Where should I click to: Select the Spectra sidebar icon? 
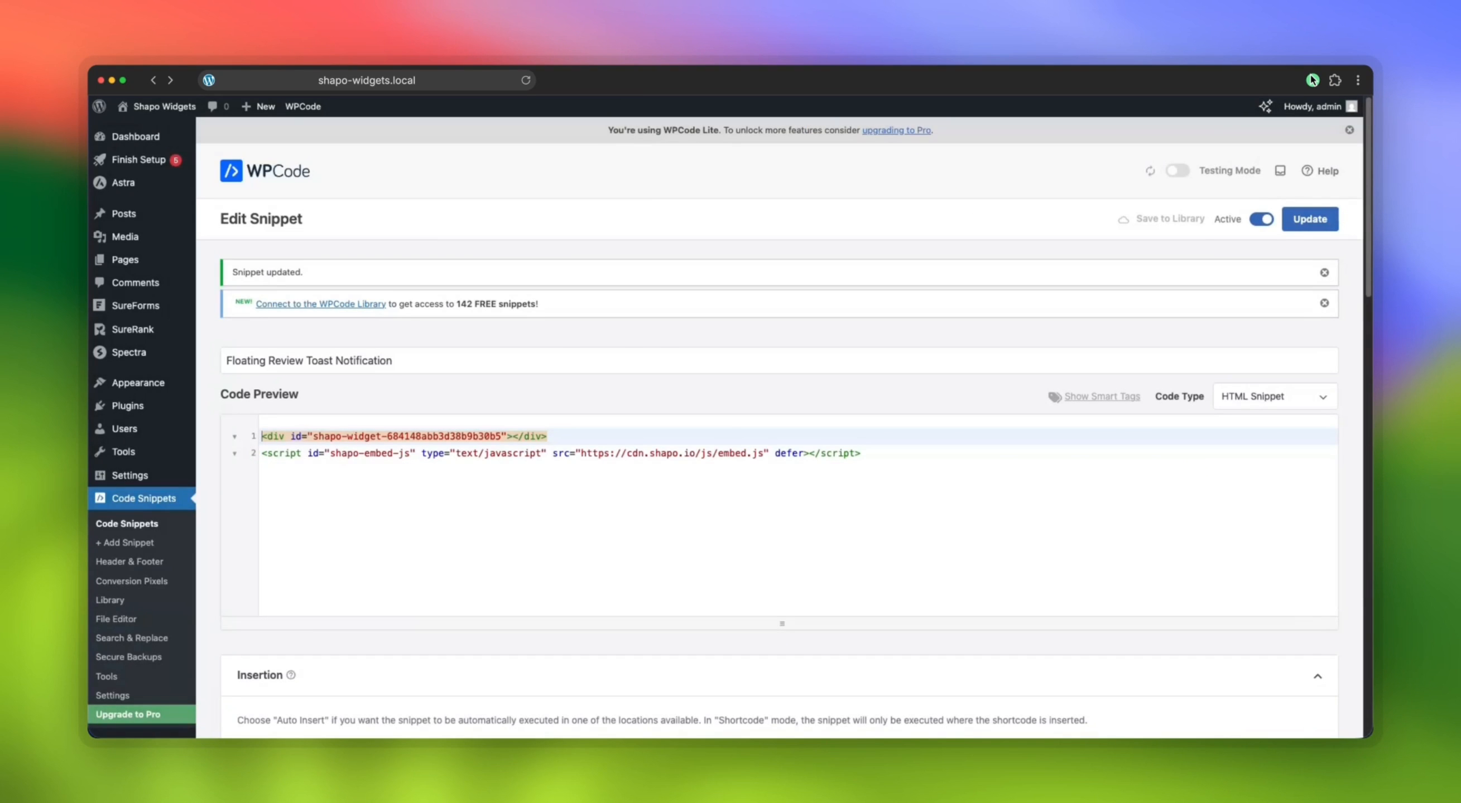pyautogui.click(x=100, y=352)
